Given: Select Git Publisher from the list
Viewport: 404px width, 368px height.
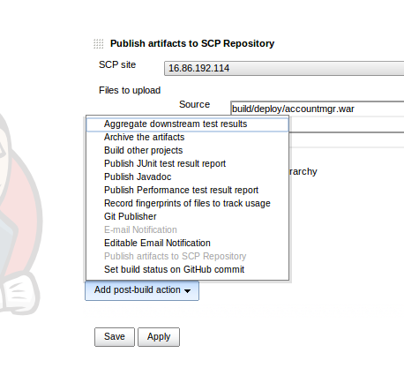Looking at the screenshot, I should pyautogui.click(x=188, y=216).
